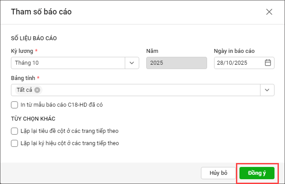285x184 pixels.
Task: Click the "TÙY CHỌN KHÁC" section heading
Action: click(x=33, y=118)
